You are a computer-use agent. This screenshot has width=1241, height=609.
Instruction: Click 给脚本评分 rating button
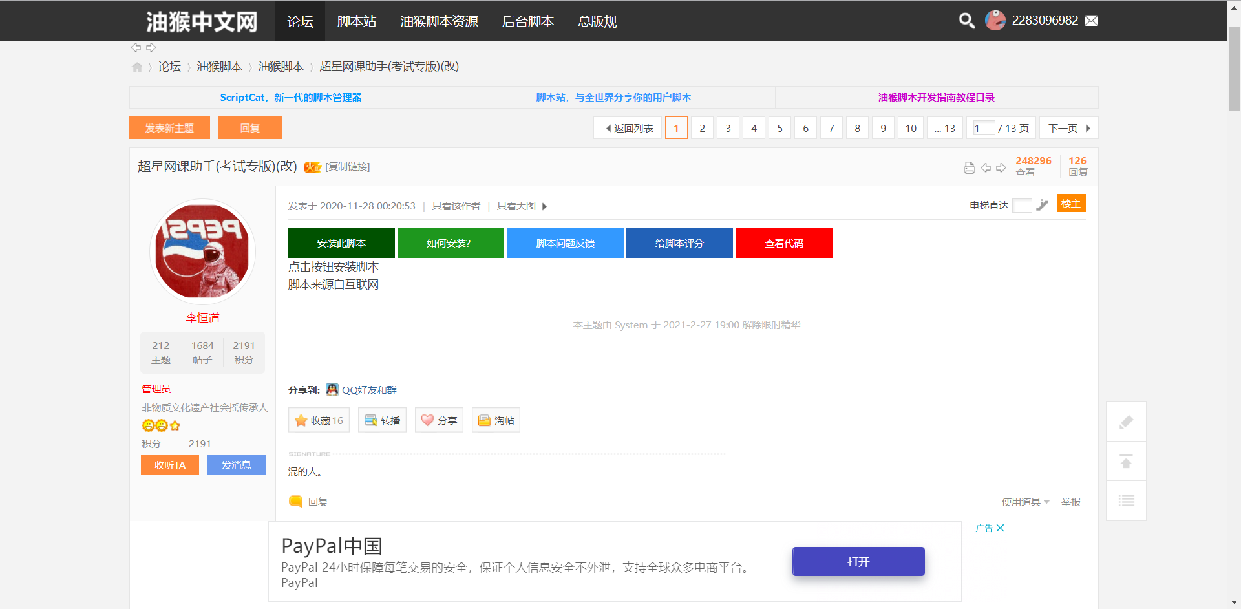[x=679, y=243]
